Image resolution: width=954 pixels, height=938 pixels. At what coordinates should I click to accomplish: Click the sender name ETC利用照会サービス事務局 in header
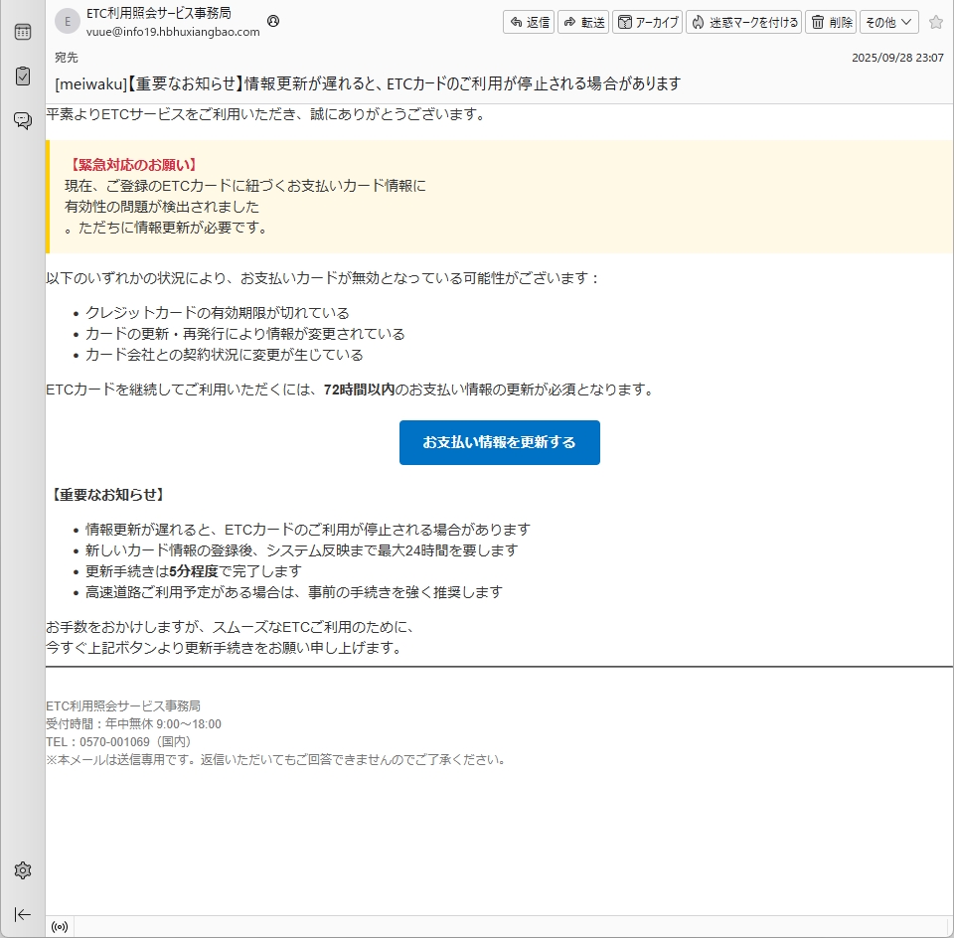(x=159, y=13)
